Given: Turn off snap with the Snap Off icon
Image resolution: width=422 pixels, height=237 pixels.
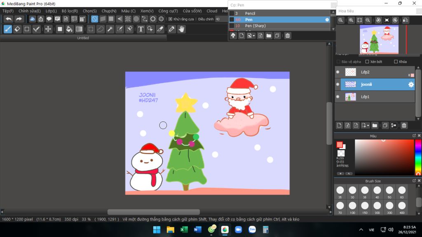Looking at the screenshot, I should tap(94, 19).
